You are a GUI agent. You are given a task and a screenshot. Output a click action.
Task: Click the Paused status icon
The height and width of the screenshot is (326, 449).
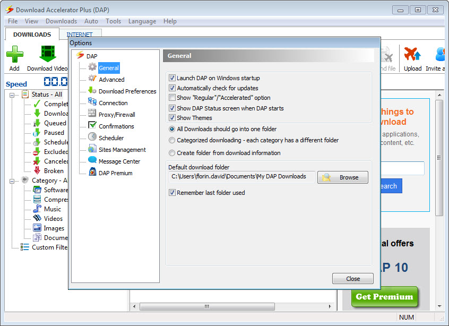point(37,132)
